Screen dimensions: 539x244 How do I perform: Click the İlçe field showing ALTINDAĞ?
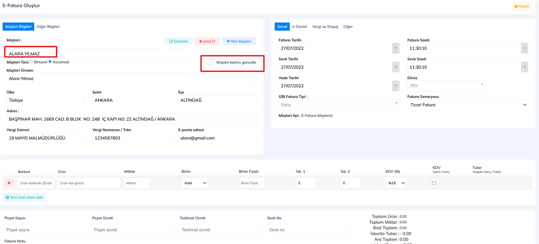tap(217, 100)
